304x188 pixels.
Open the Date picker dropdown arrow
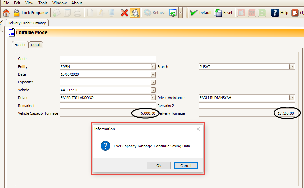click(x=153, y=74)
